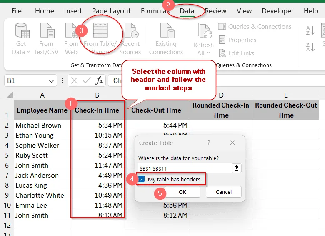Image resolution: width=325 pixels, height=236 pixels.
Task: Select the Employee Name header cell
Action: pyautogui.click(x=42, y=110)
